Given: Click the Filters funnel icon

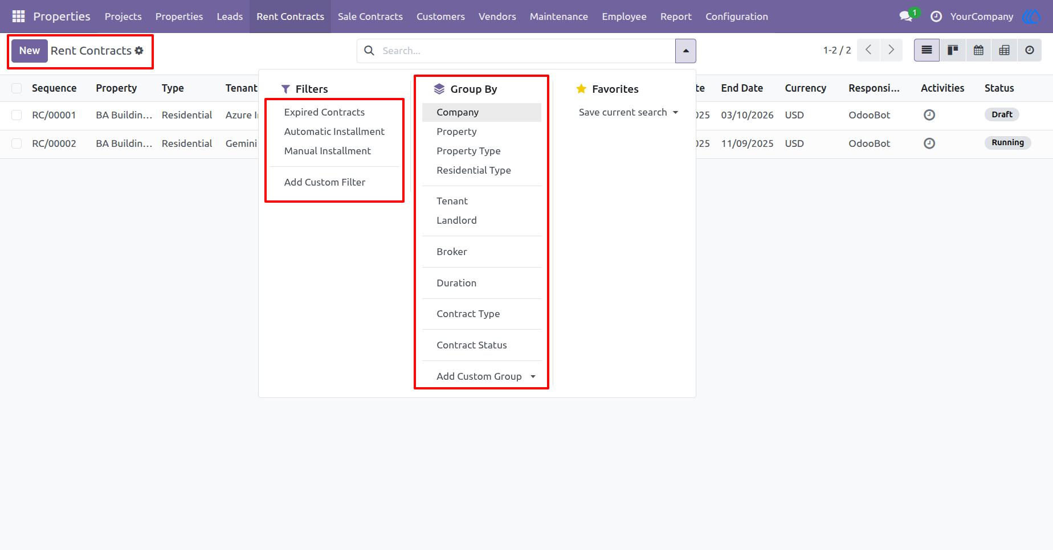Looking at the screenshot, I should coord(286,89).
